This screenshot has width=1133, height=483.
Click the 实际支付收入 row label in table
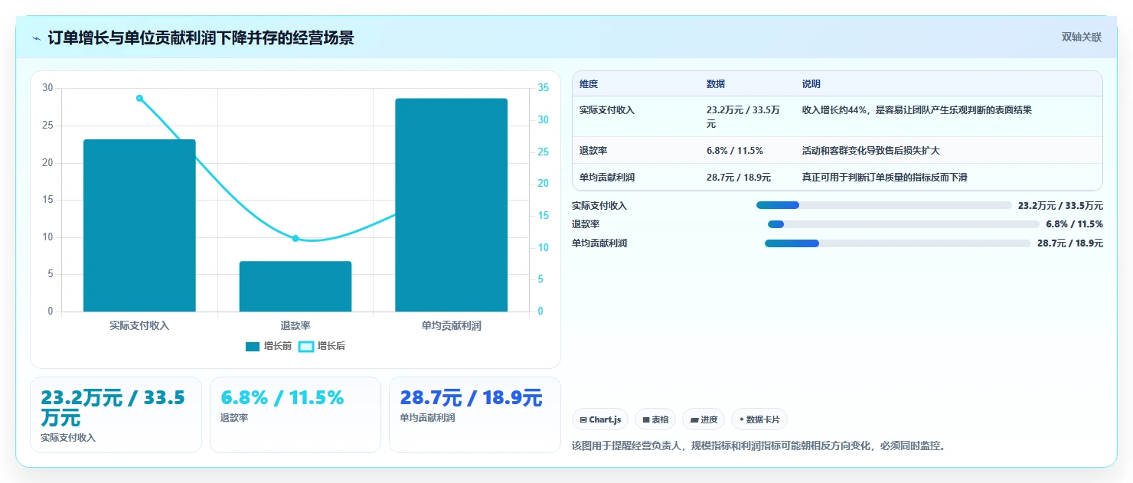coord(607,110)
